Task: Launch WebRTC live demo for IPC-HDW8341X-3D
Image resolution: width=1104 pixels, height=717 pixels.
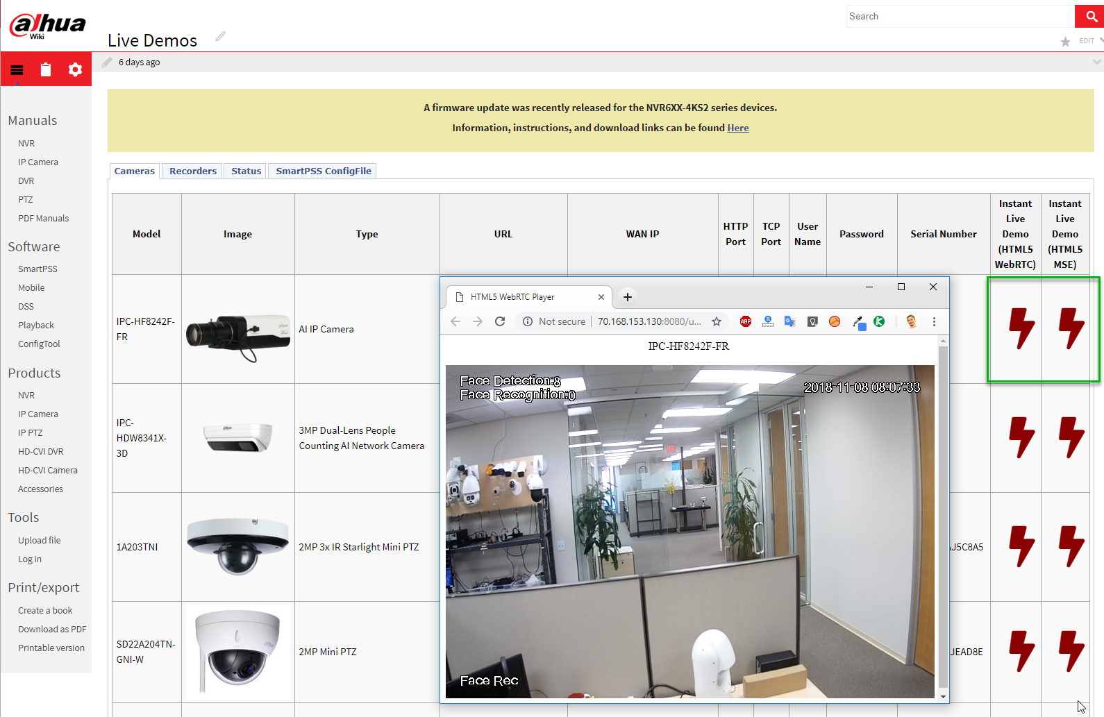Action: 1021,437
